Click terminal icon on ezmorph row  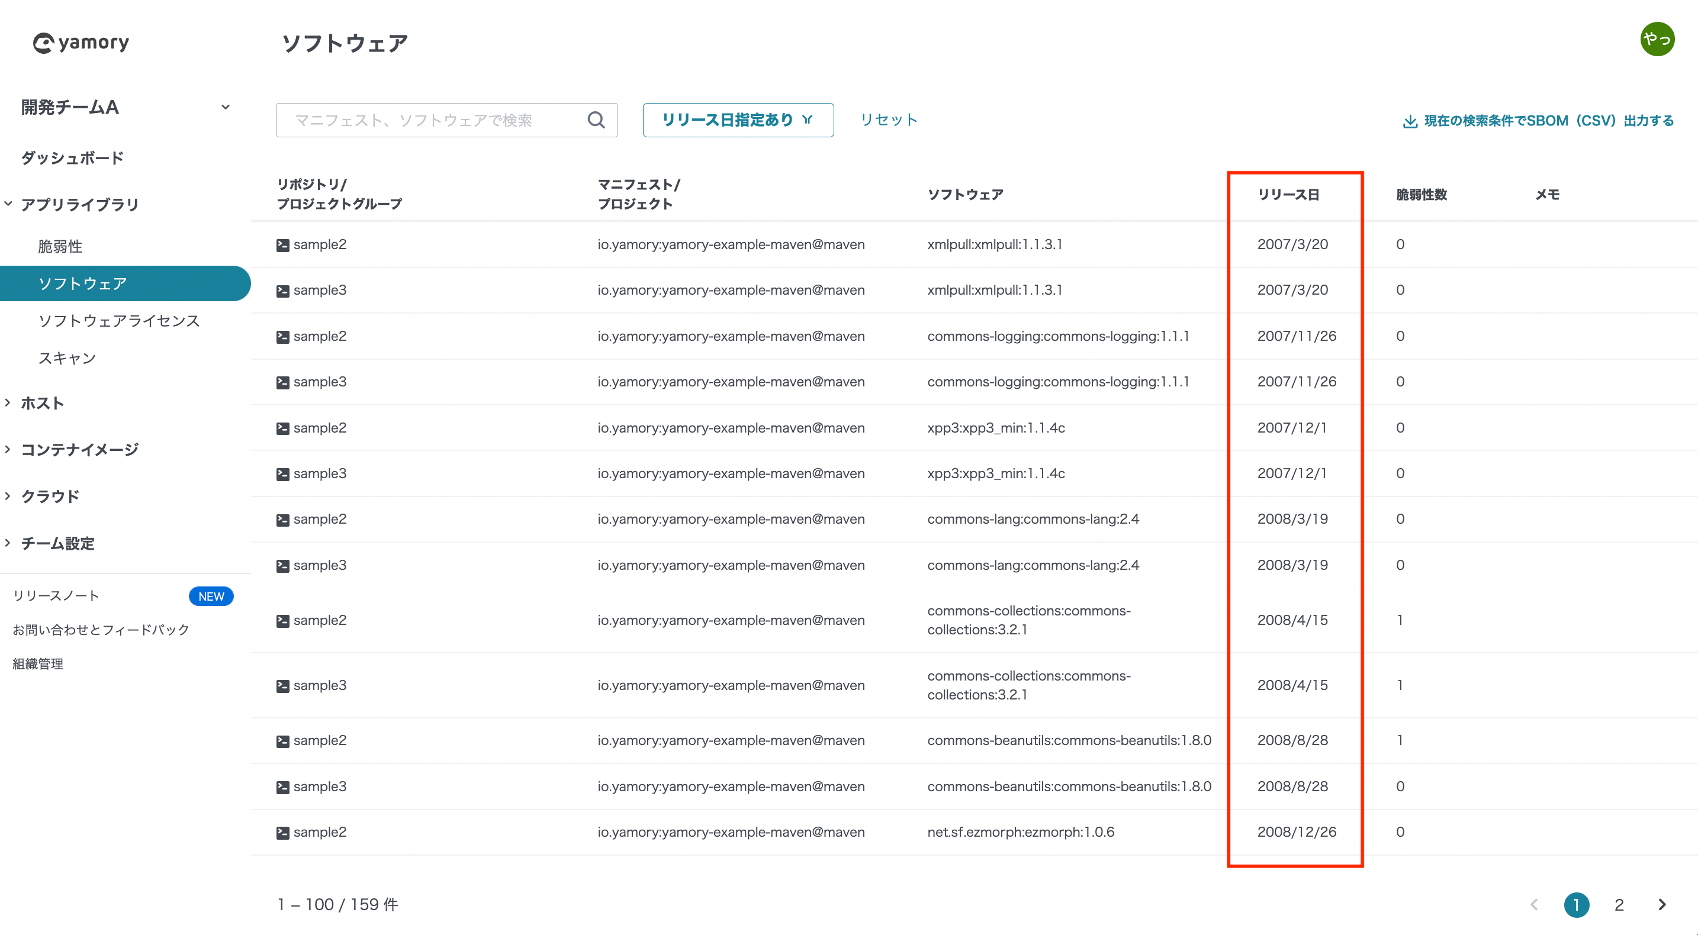point(283,833)
